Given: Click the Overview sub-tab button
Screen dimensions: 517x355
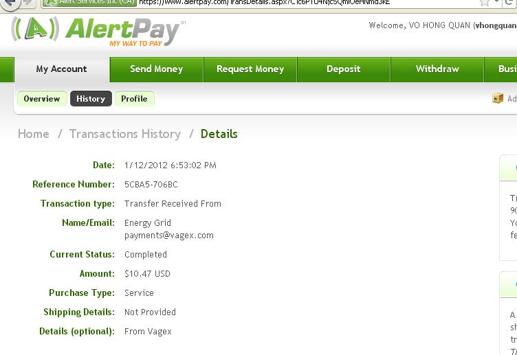Looking at the screenshot, I should 42,99.
